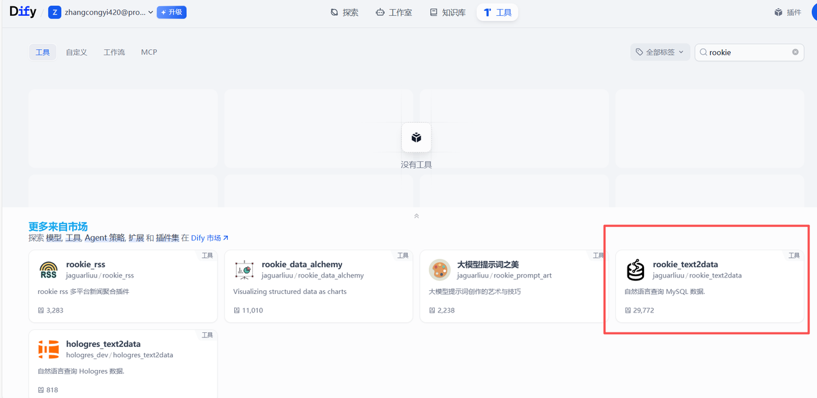817x398 pixels.
Task: Open the workspace avatar Z icon
Action: tap(55, 12)
